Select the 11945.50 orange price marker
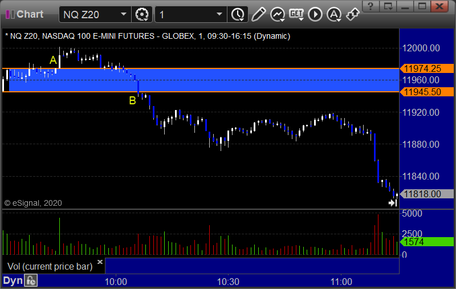 pos(426,92)
